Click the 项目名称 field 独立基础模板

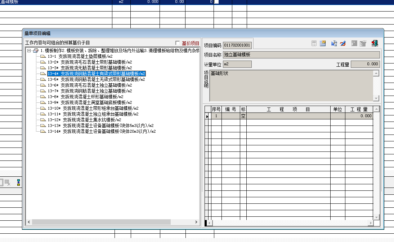(301, 55)
